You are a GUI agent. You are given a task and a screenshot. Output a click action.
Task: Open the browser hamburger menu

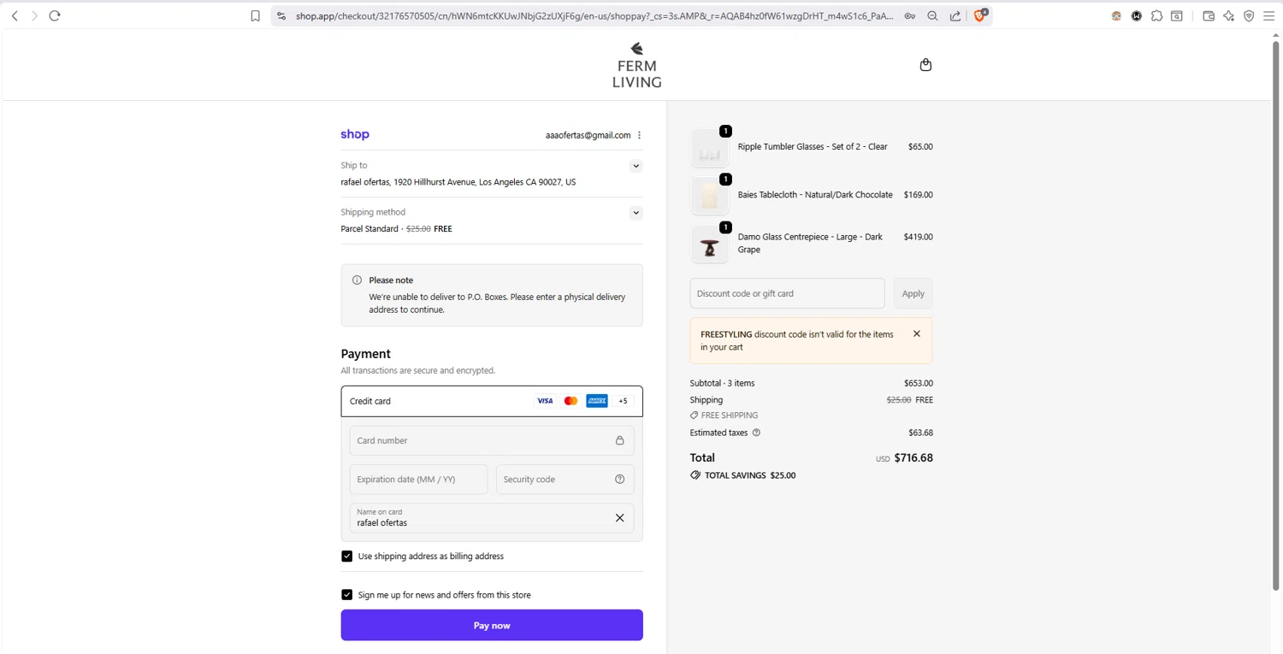point(1269,15)
